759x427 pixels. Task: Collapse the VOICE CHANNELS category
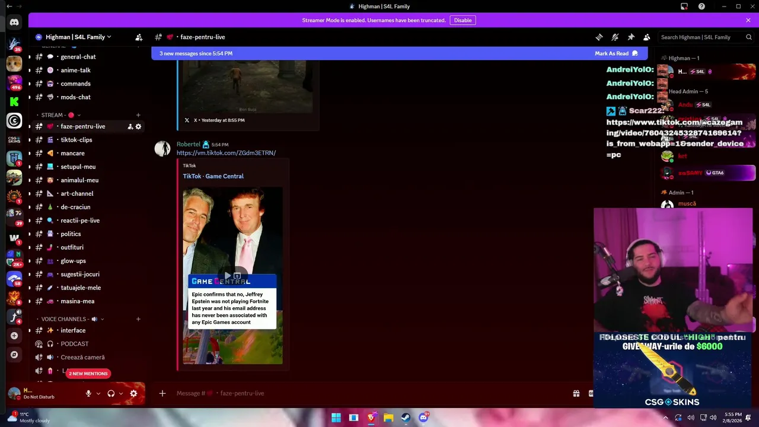coord(72,319)
